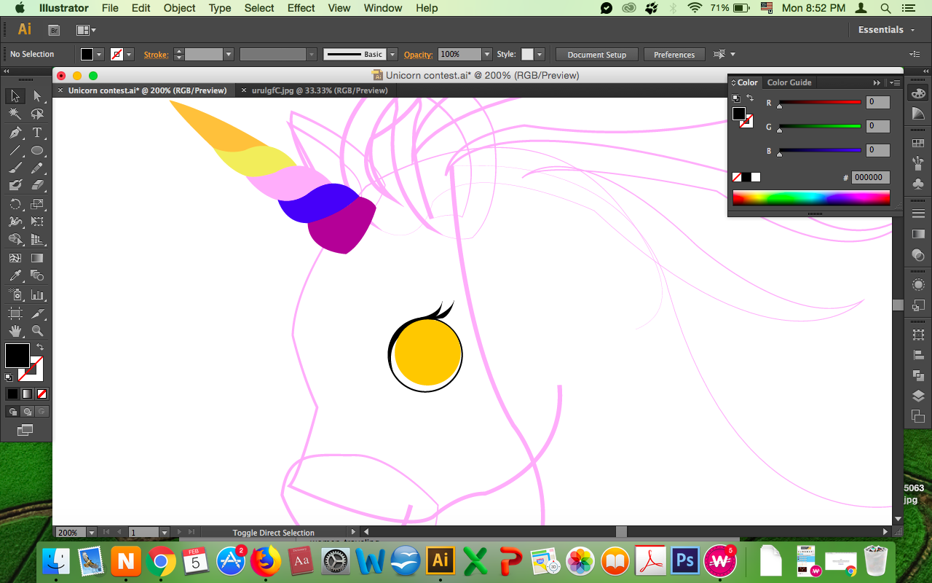
Task: Set paint mode to None
Action: pyautogui.click(x=42, y=394)
